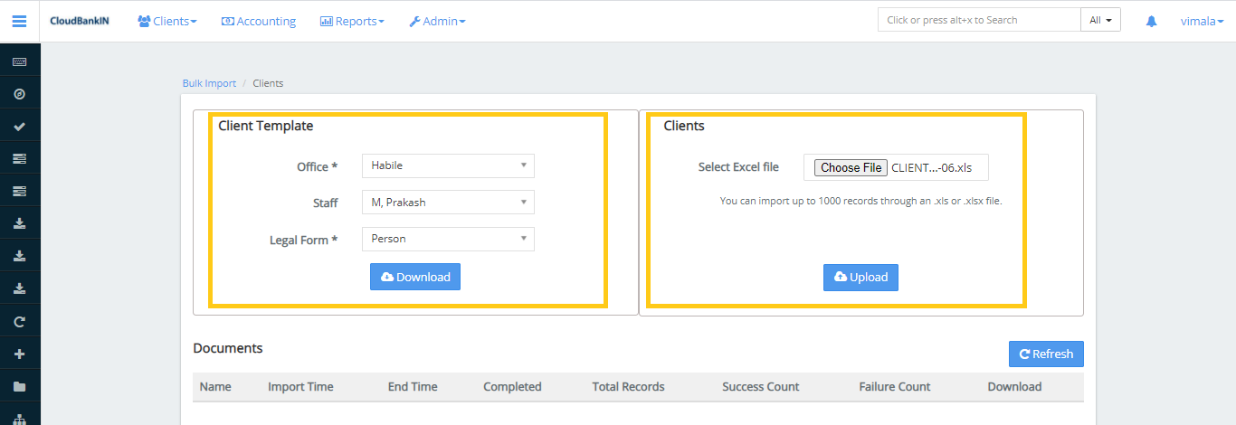Toggle the hamburger menu icon
This screenshot has height=425, width=1236.
[19, 21]
